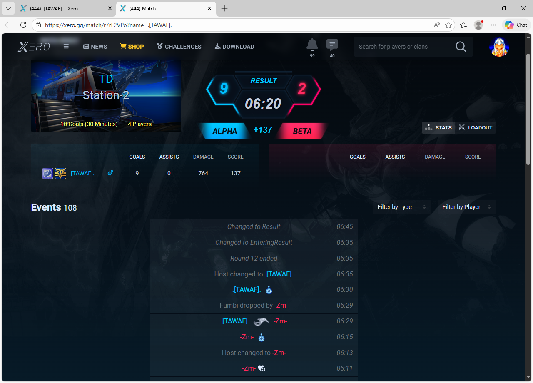Open the NEWS menu item
The image size is (533, 383).
[95, 47]
